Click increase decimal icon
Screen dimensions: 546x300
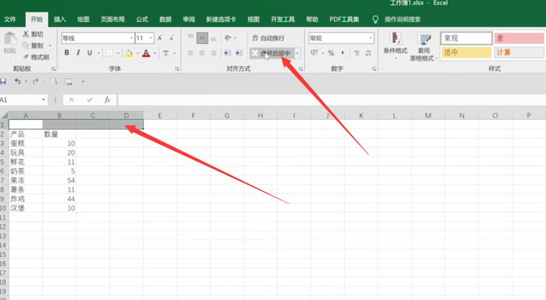click(357, 53)
